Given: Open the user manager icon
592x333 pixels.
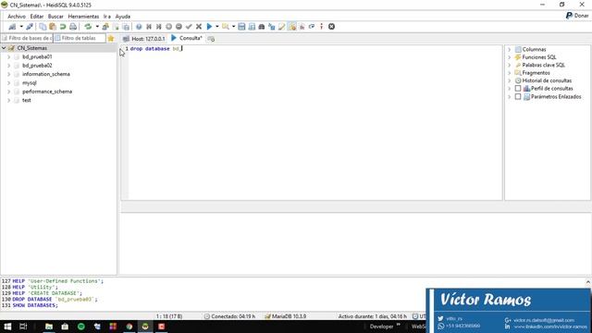Looking at the screenshot, I should [x=105, y=27].
